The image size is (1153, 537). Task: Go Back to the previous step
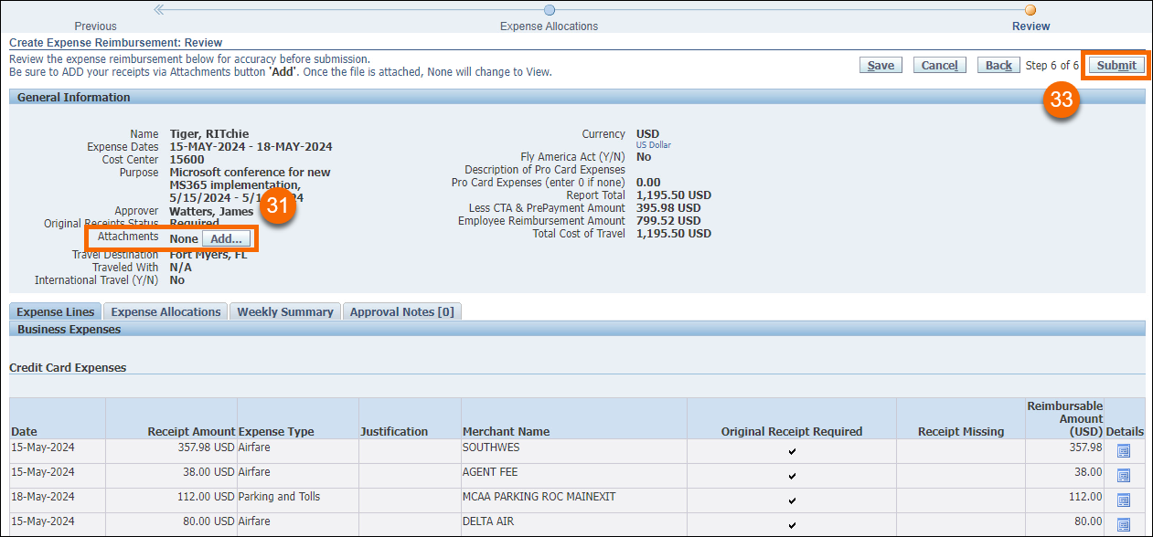point(998,65)
